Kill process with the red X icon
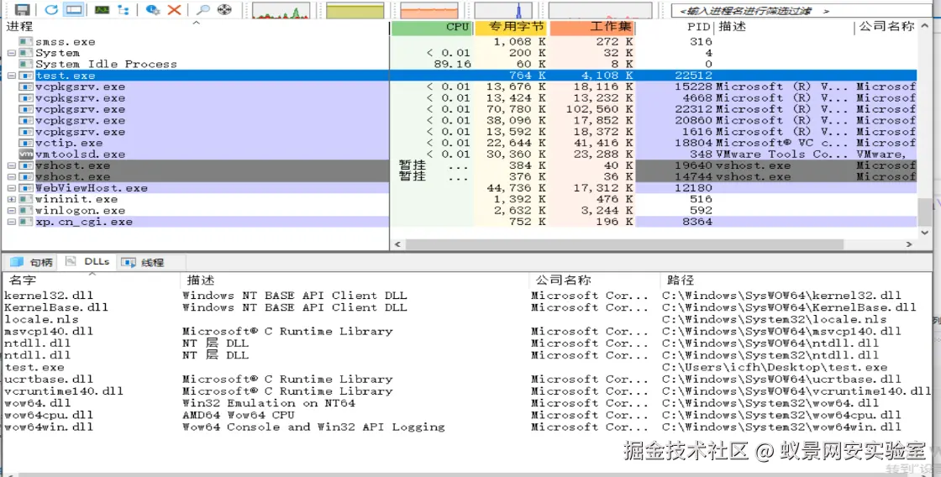This screenshot has width=941, height=477. (174, 9)
